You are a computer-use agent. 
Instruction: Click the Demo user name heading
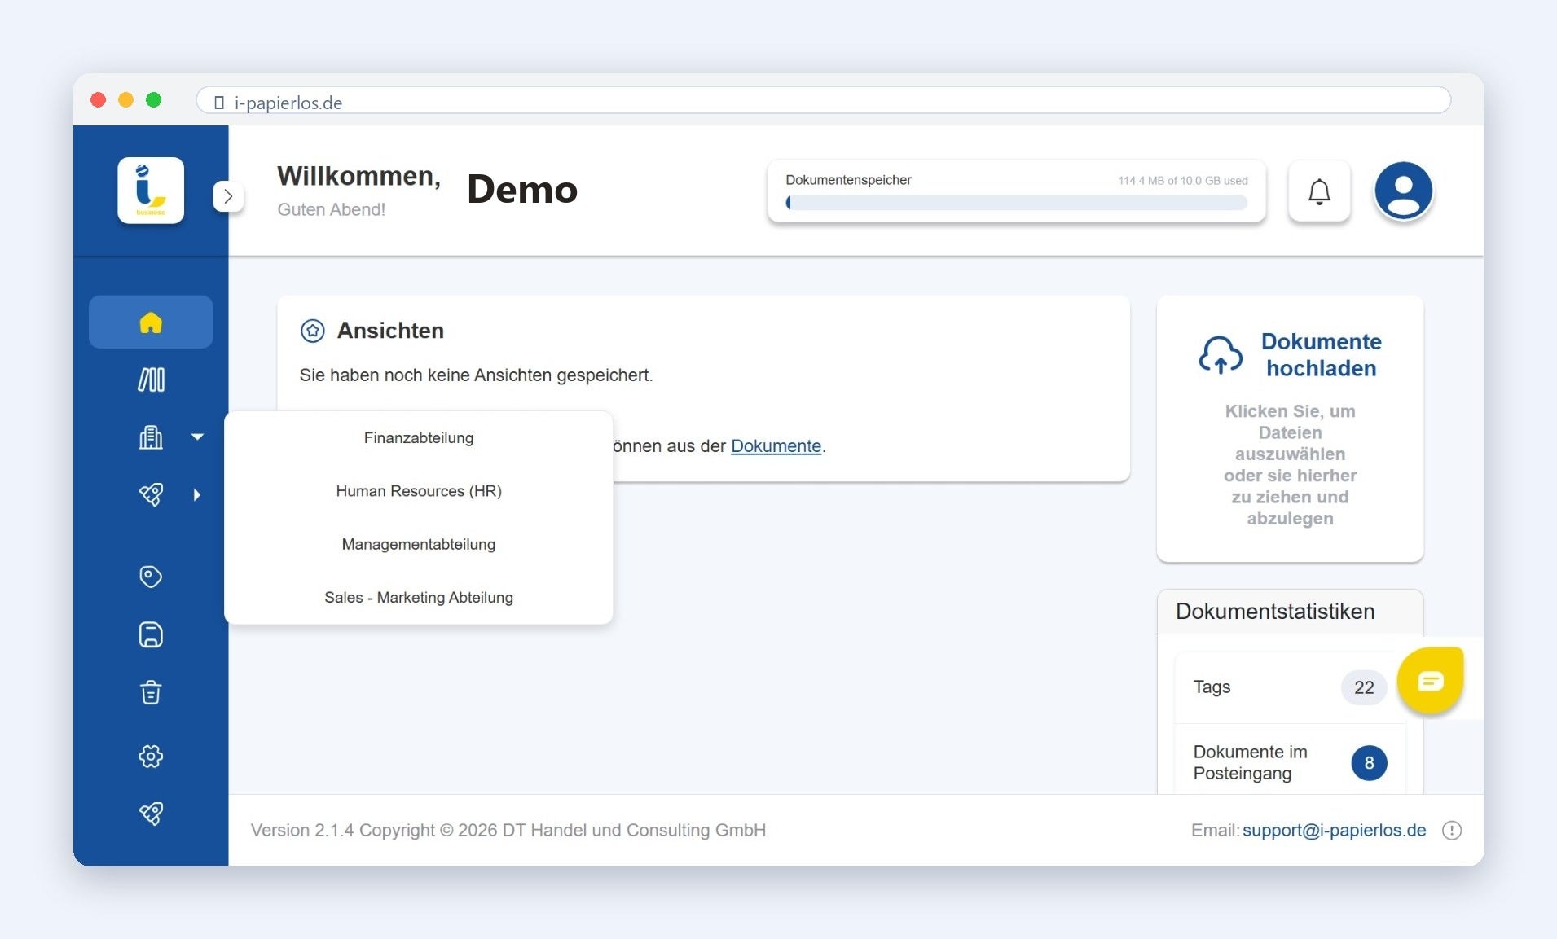tap(522, 190)
